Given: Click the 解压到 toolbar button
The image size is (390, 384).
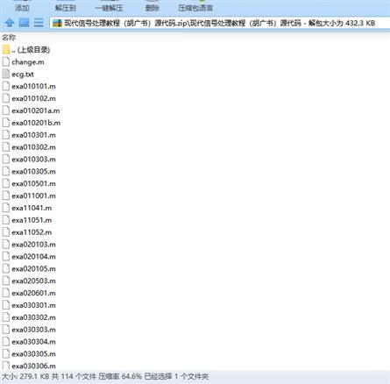Looking at the screenshot, I should [x=66, y=8].
